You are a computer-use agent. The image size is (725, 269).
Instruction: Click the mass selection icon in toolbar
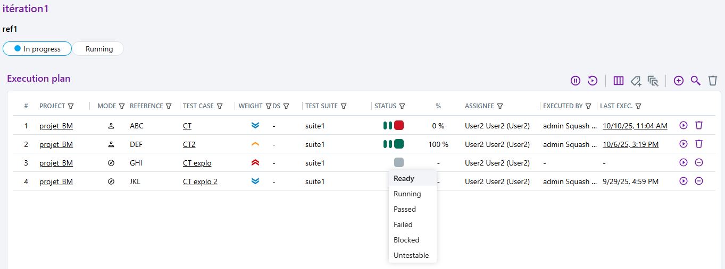click(653, 81)
